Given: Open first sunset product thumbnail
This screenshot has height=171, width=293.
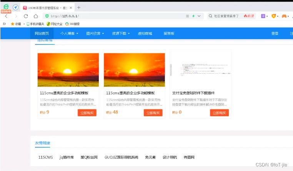Looking at the screenshot, I should (x=68, y=70).
